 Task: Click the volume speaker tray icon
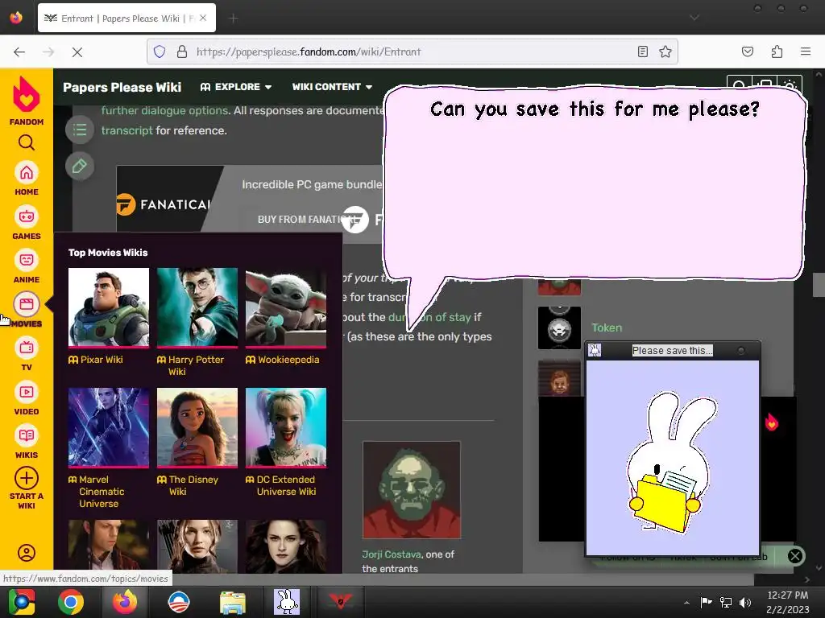(x=745, y=603)
